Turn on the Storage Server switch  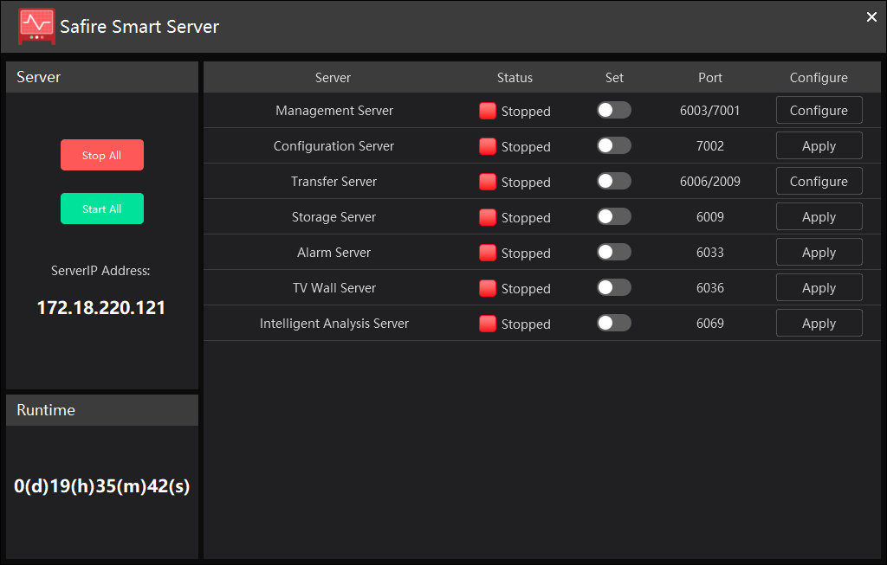[613, 216]
